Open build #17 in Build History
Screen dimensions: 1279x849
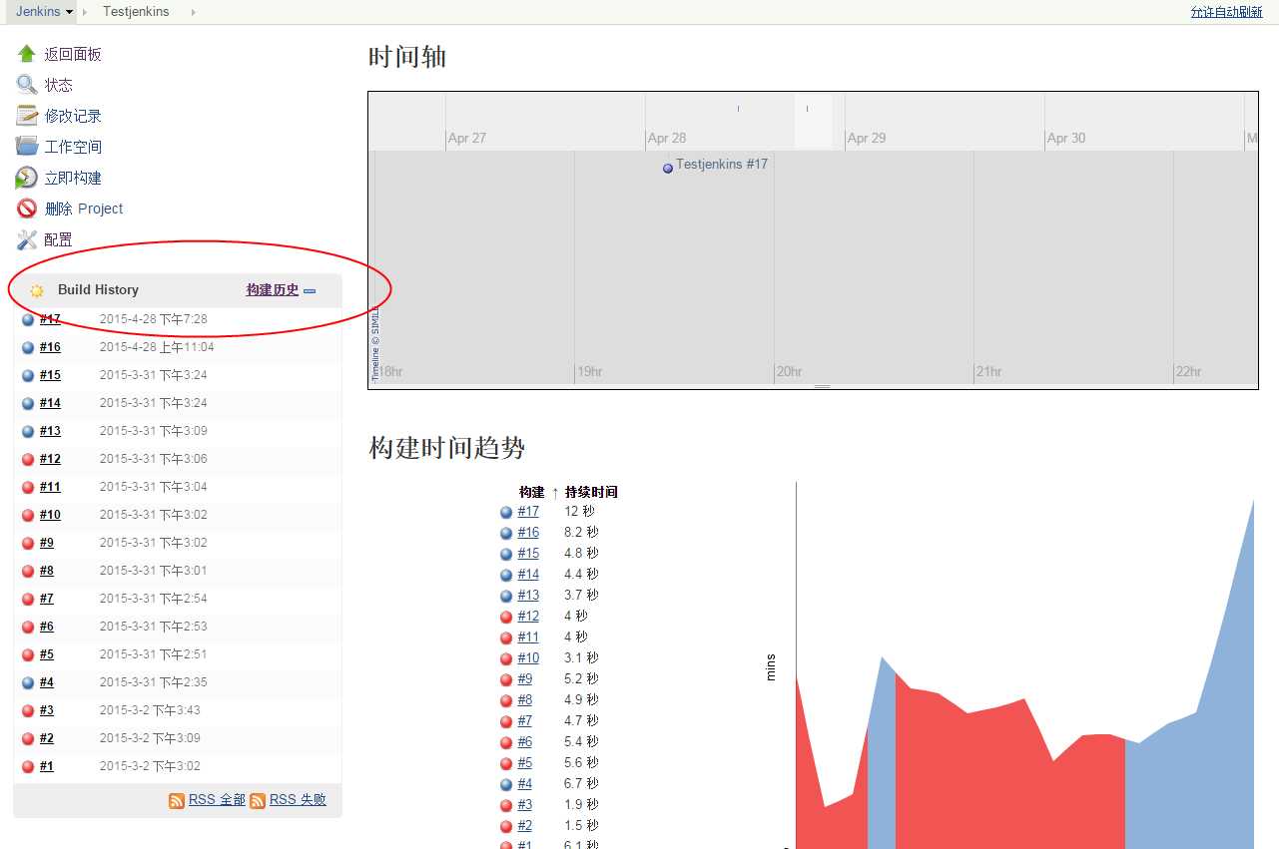(50, 319)
